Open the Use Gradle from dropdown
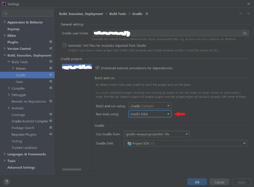Viewport: 254px width, 187px height. point(157,134)
